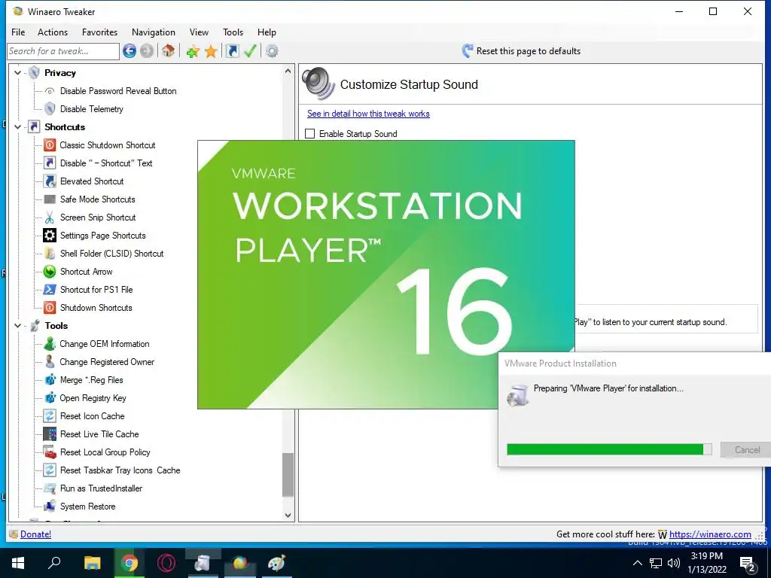Open the Help menu
This screenshot has width=771, height=578.
tap(267, 32)
